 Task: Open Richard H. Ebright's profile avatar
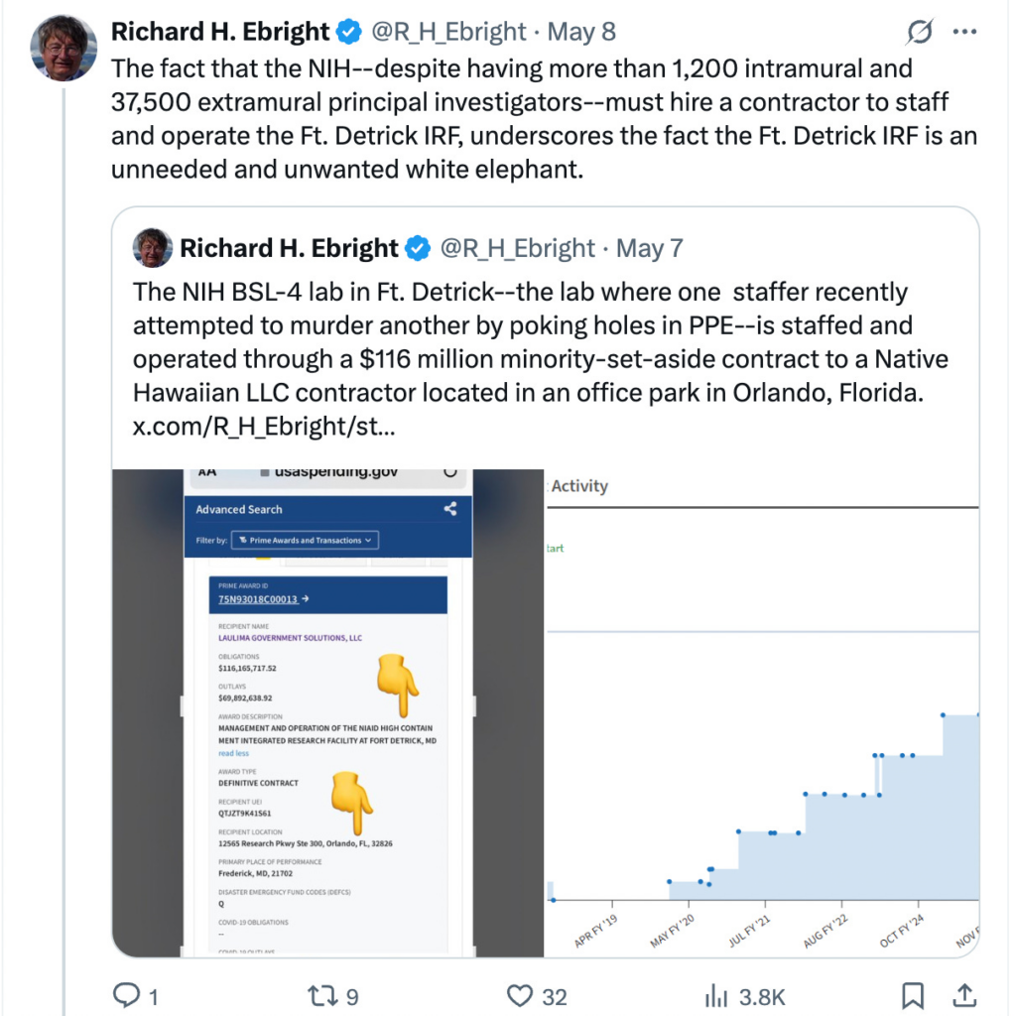point(64,48)
